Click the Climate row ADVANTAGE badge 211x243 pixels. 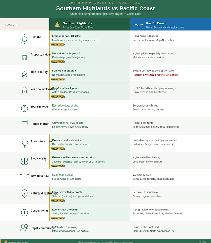pos(58,45)
